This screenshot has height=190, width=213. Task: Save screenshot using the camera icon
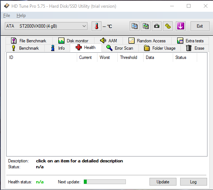tap(157, 26)
